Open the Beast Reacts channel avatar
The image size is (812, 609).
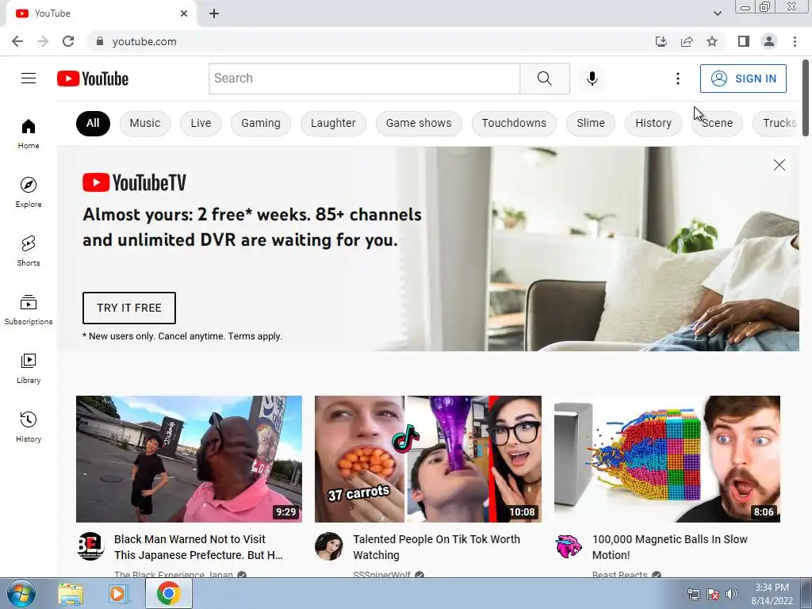coord(568,546)
